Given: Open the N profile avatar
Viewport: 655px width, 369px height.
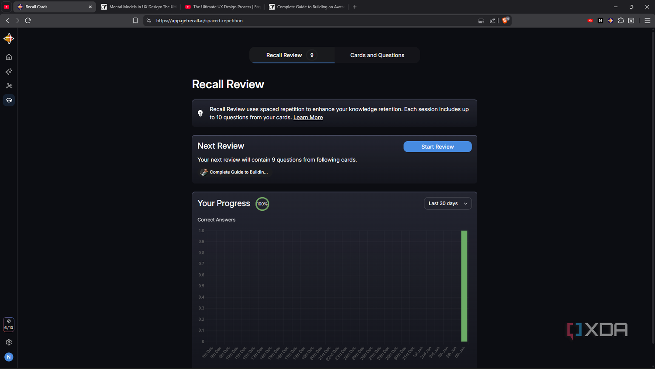Looking at the screenshot, I should click(9, 357).
